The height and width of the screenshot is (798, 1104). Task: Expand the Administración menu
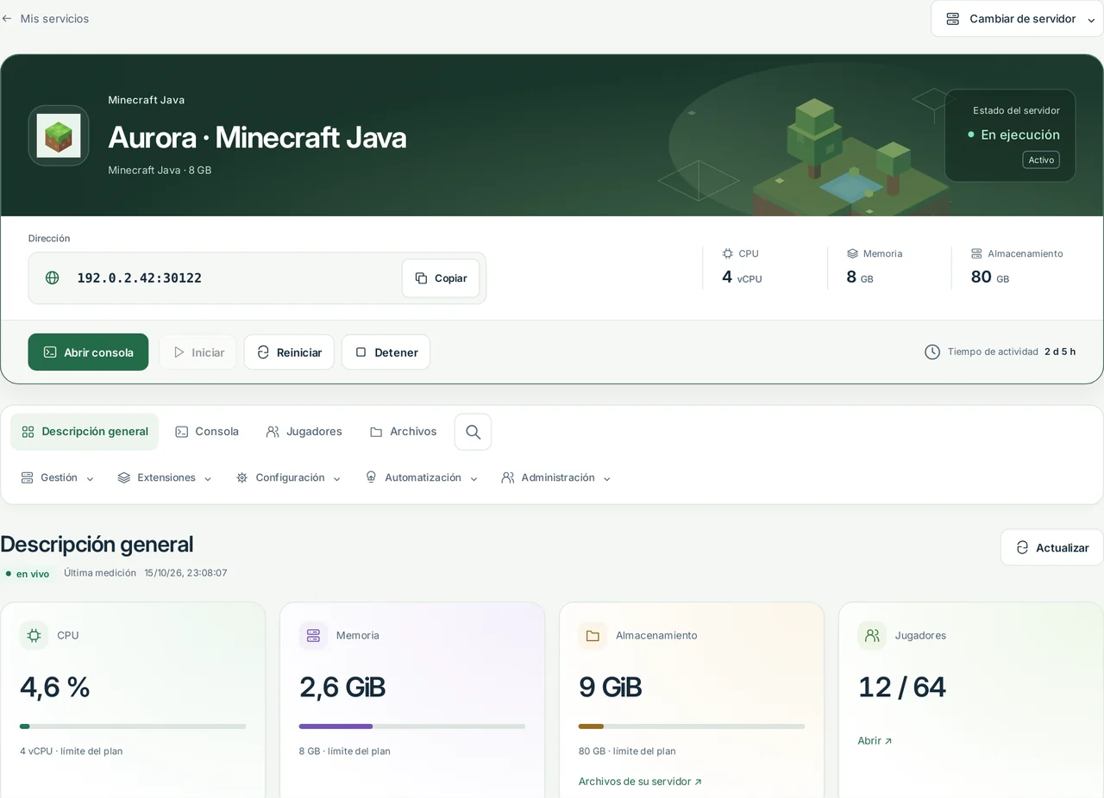pyautogui.click(x=556, y=477)
